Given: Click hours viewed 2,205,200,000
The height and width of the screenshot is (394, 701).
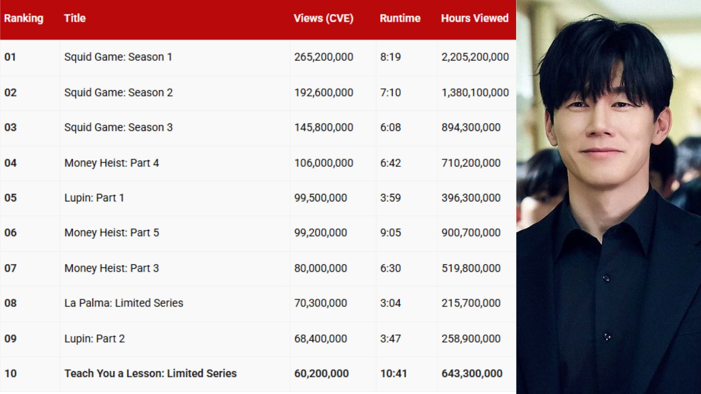Looking at the screenshot, I should pyautogui.click(x=475, y=57).
